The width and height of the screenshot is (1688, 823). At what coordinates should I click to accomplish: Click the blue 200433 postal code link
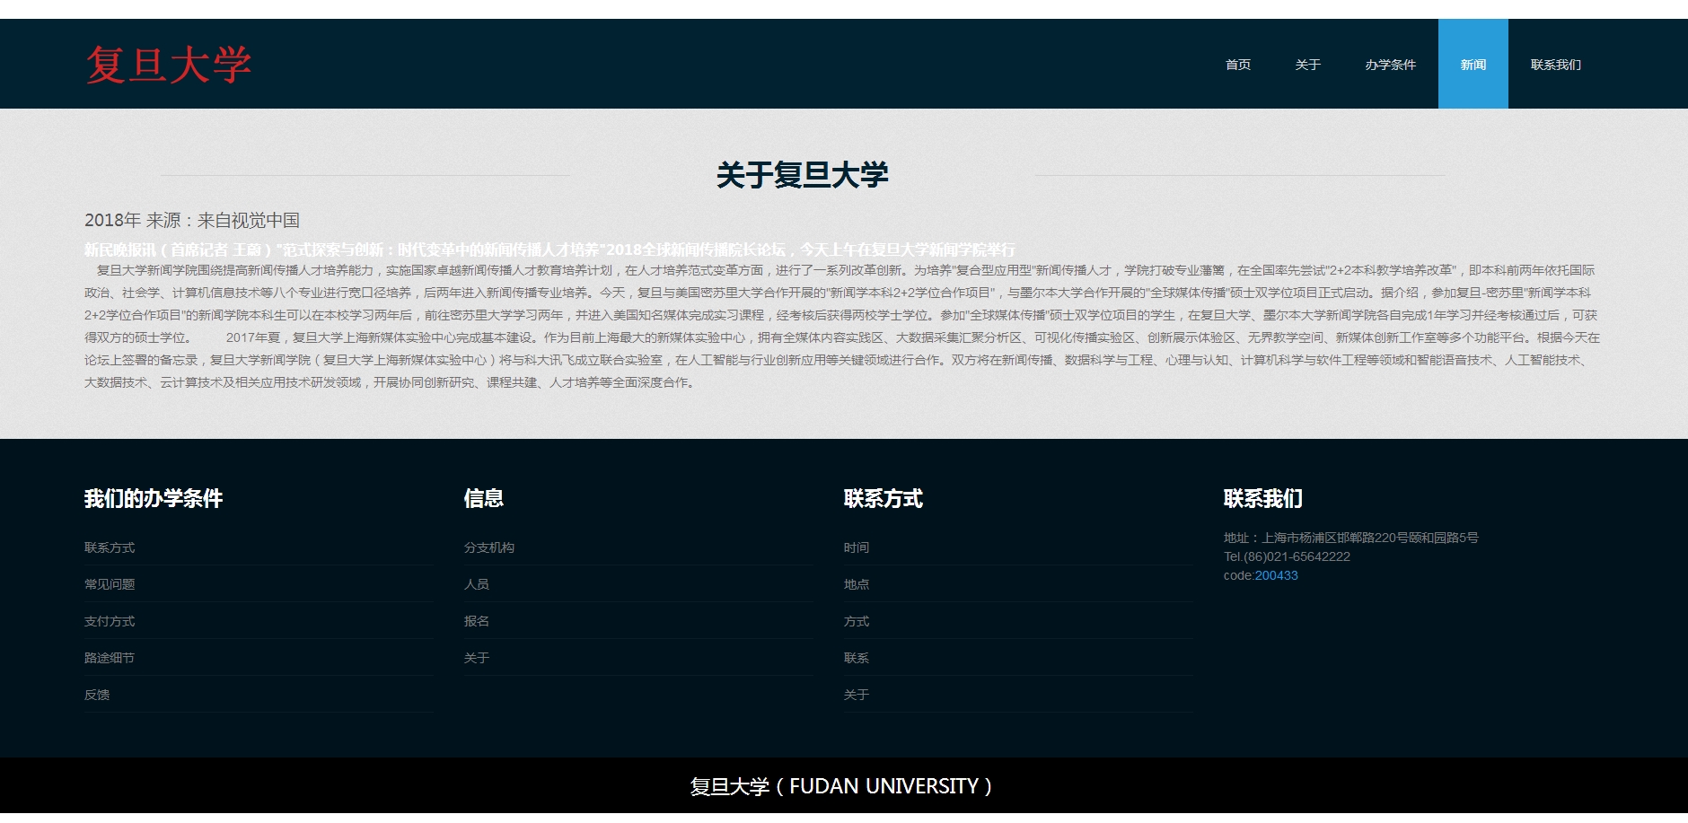[x=1276, y=575]
